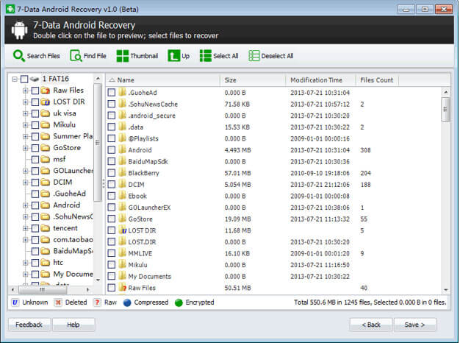The height and width of the screenshot is (343, 460).
Task: Click the Raw Files folder icon in tree
Action: [x=45, y=91]
